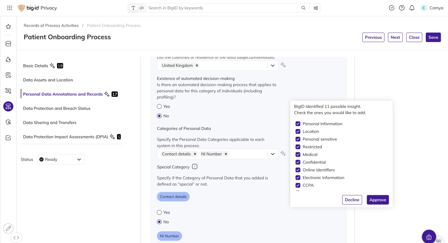Open the chatbot assistant icon

(x=428, y=237)
